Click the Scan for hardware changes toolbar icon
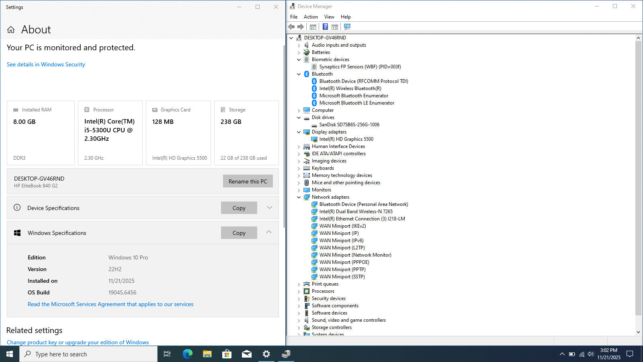The height and width of the screenshot is (362, 643). click(347, 27)
